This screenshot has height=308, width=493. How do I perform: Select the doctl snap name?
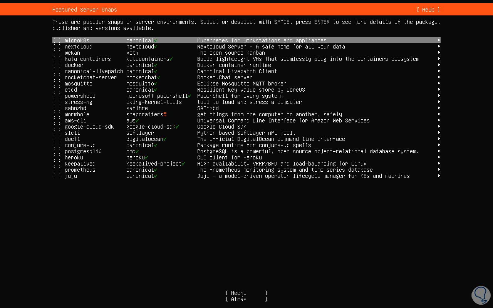tap(72, 139)
